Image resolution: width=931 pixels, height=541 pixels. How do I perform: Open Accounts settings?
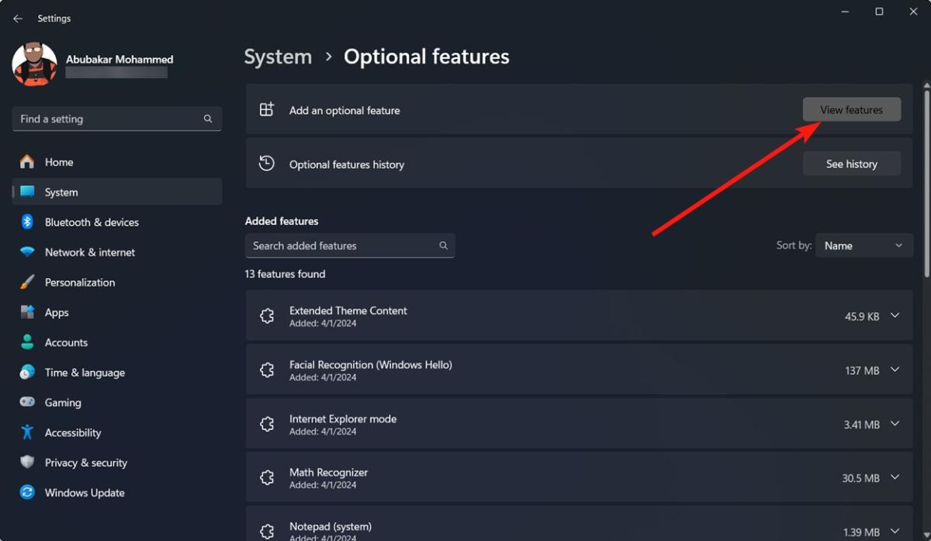(66, 342)
